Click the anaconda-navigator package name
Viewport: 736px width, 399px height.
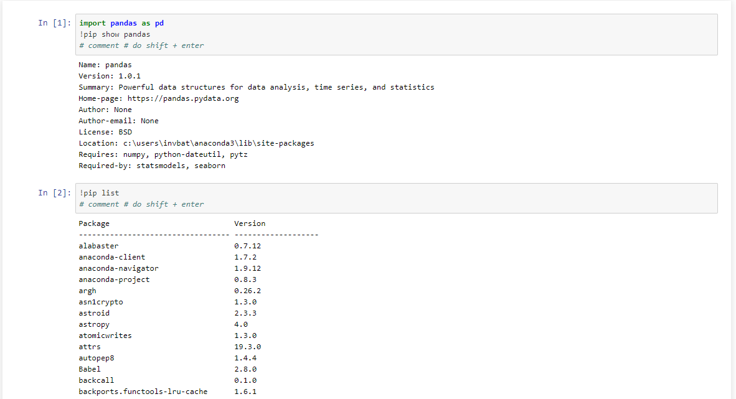118,268
